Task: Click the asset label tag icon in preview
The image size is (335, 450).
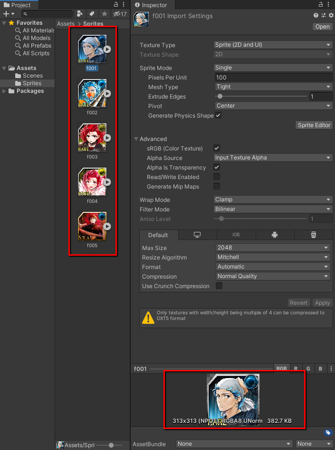Action: [x=328, y=432]
